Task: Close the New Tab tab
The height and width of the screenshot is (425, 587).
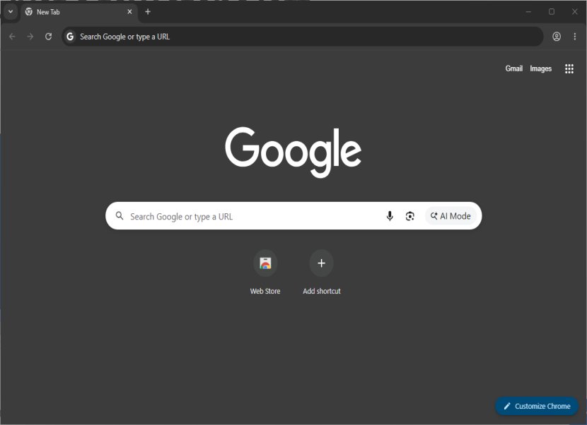Action: click(x=129, y=11)
